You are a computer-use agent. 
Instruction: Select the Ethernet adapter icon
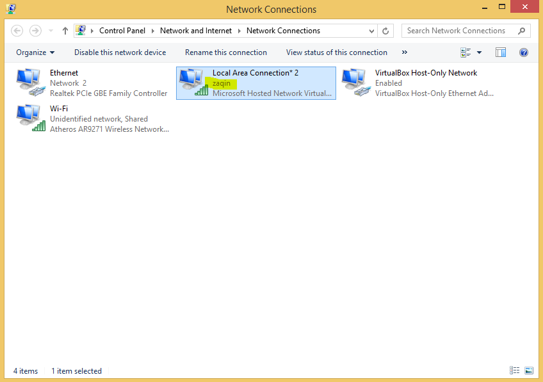coord(31,83)
